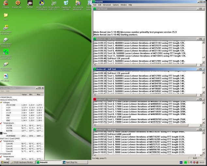This screenshot has height=166, width=207.
Task: Select the +5V voltage row
Action: click(22, 118)
